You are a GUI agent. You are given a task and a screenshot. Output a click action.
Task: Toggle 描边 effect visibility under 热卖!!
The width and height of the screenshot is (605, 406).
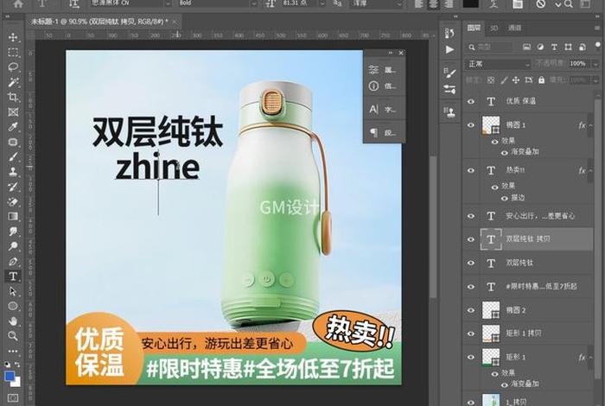coord(504,198)
